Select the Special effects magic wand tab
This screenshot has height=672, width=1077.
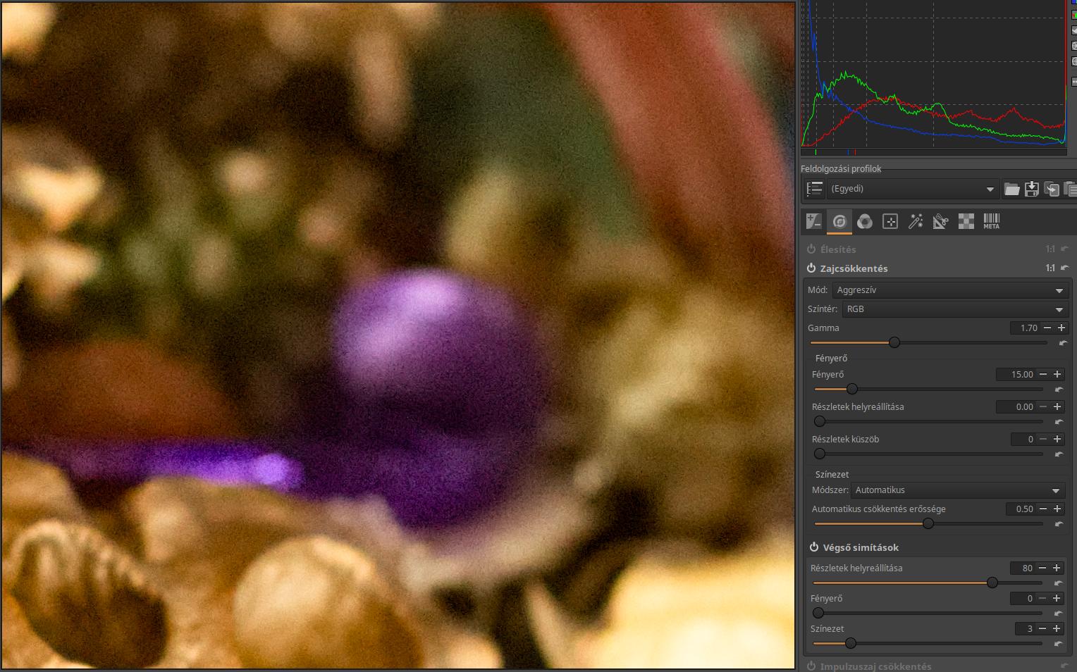click(x=916, y=222)
